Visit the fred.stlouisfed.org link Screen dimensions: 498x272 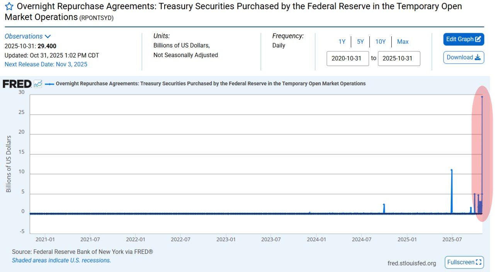click(412, 263)
